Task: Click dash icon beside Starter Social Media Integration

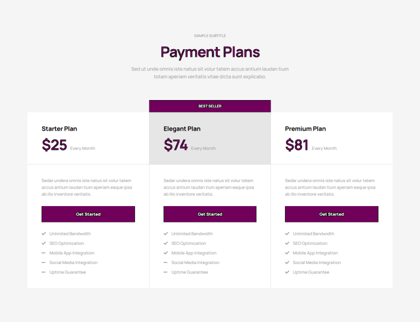Action: [x=44, y=262]
